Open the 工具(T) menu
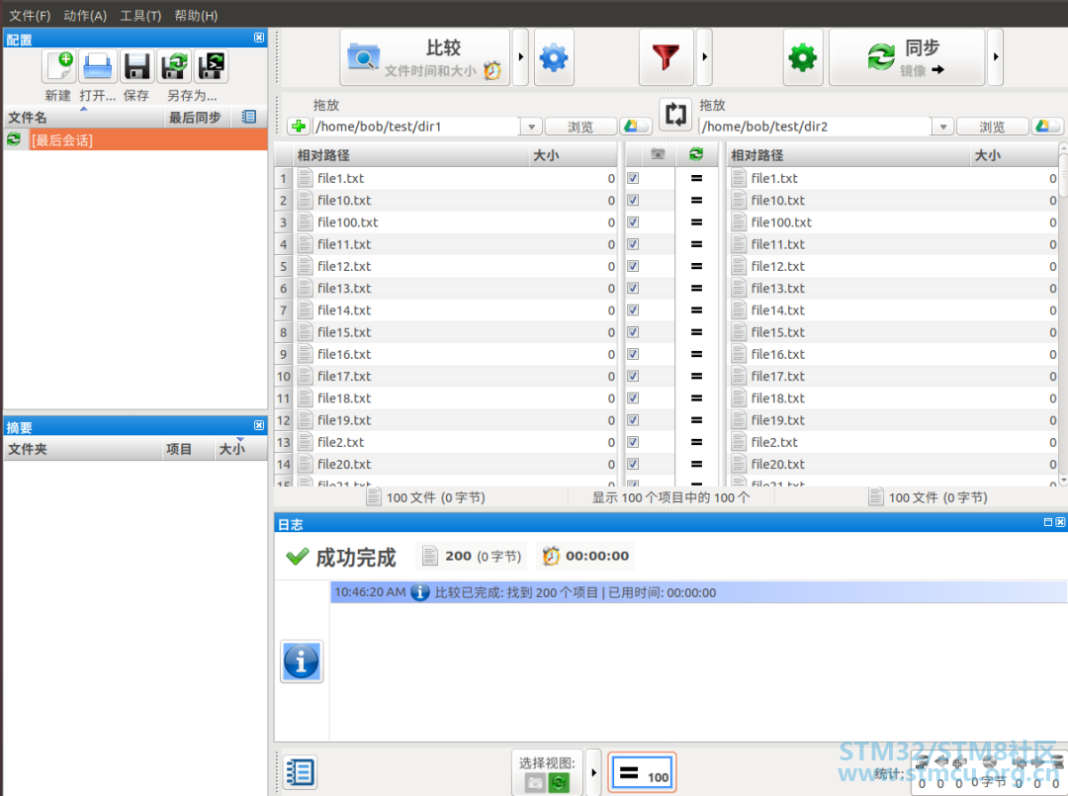The width and height of the screenshot is (1068, 796). pyautogui.click(x=140, y=15)
